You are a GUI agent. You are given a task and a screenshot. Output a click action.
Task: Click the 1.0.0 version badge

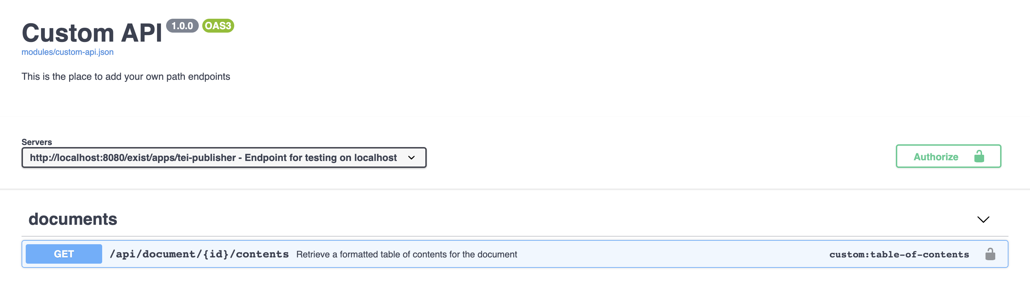coord(183,26)
